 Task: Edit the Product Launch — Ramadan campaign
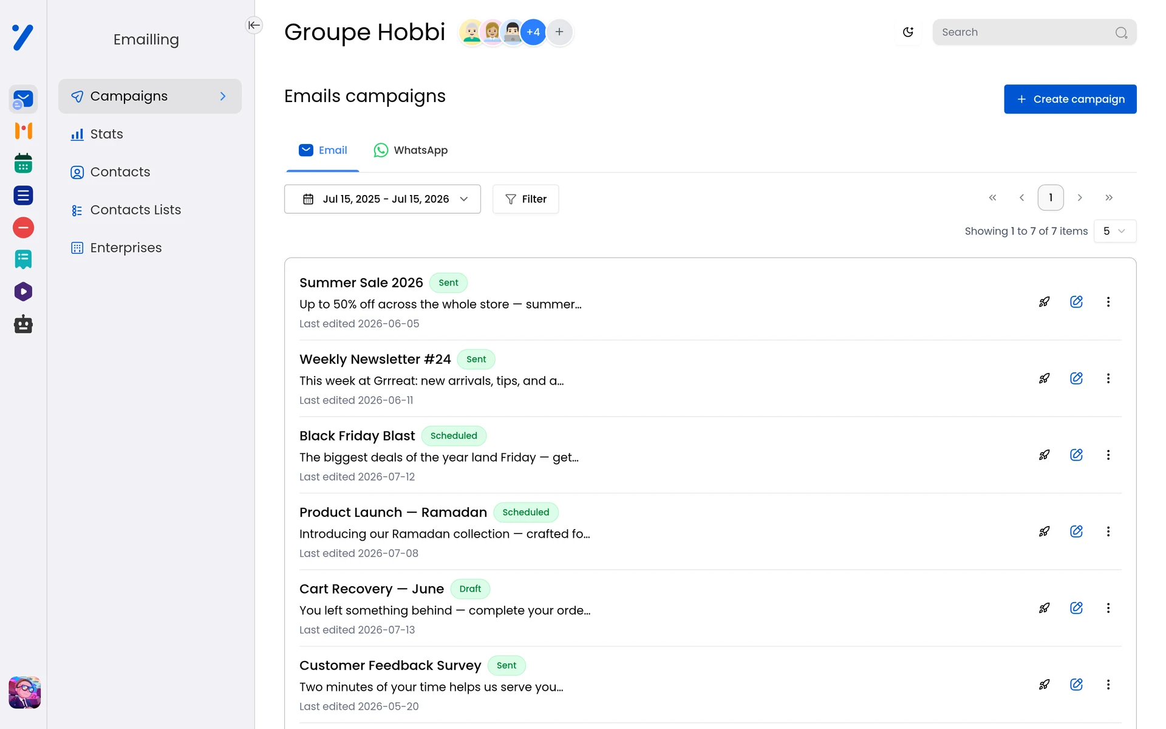pos(1076,532)
